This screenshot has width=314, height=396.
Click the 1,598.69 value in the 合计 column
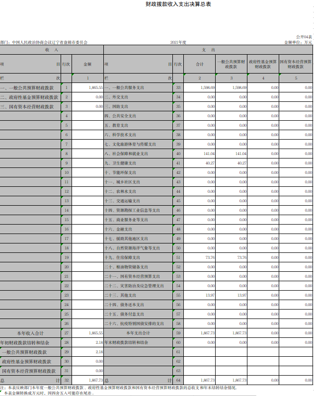(x=208, y=87)
